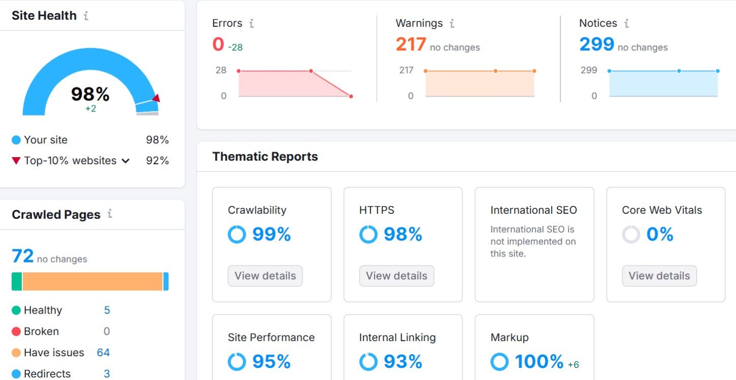Open View details for HTTPS
The image size is (736, 380).
point(396,276)
